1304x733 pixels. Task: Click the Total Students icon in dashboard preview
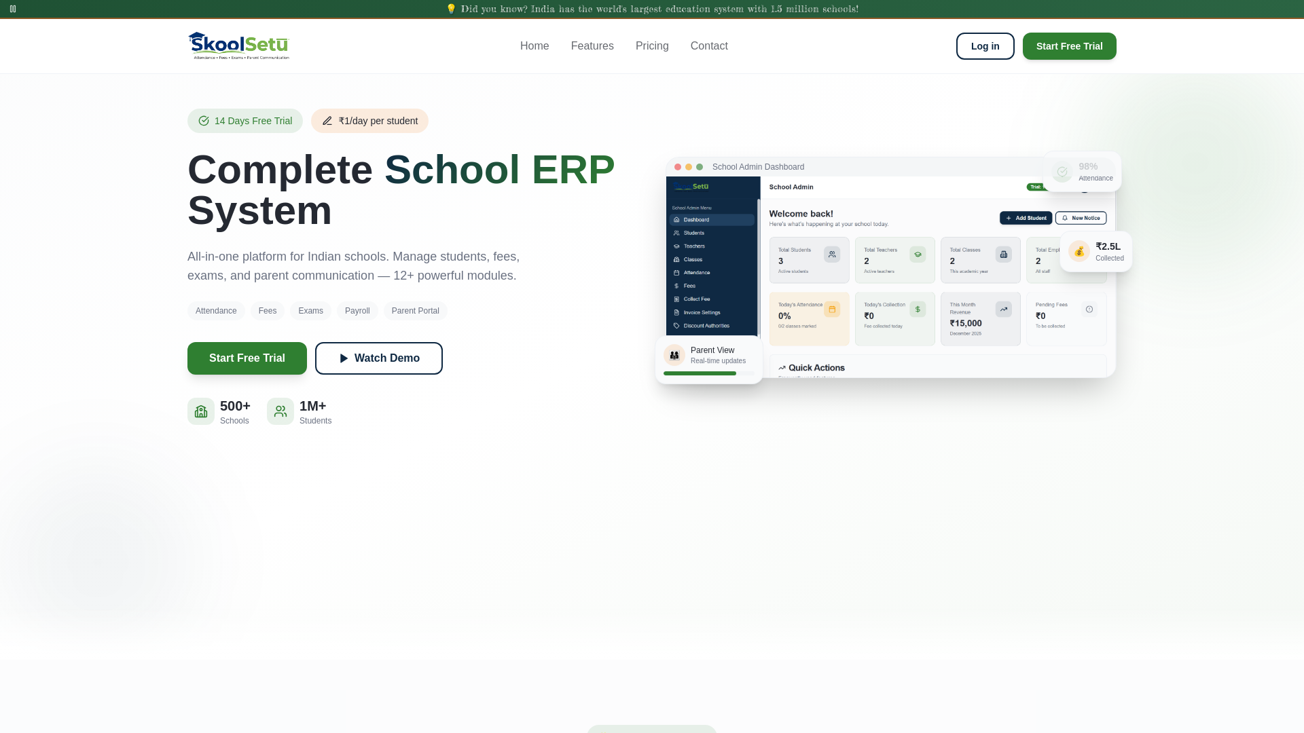tap(832, 255)
